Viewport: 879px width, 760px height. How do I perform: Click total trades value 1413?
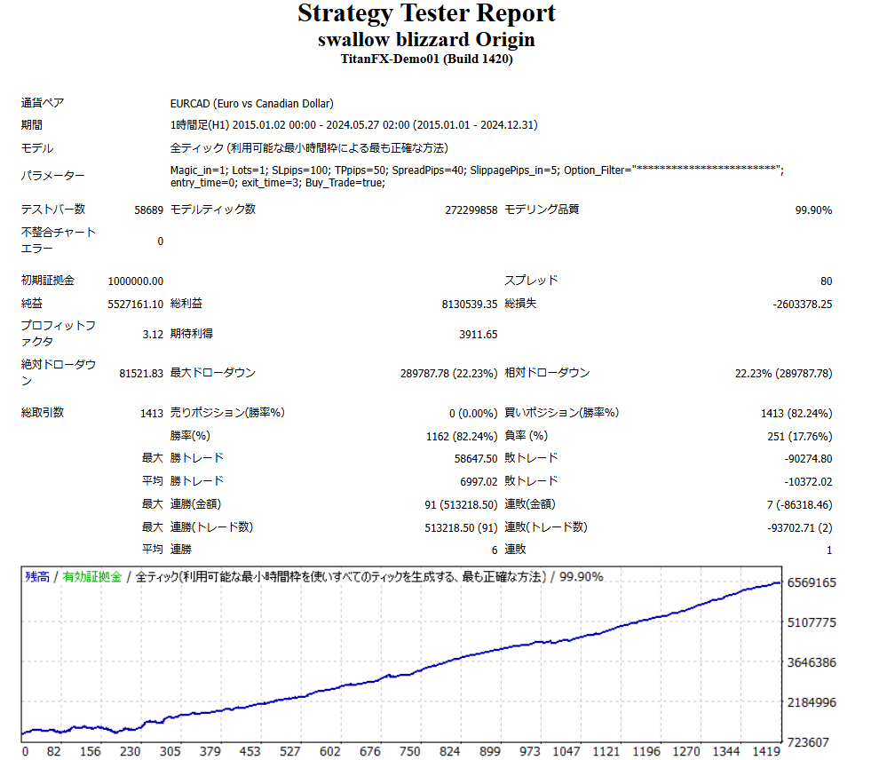151,414
